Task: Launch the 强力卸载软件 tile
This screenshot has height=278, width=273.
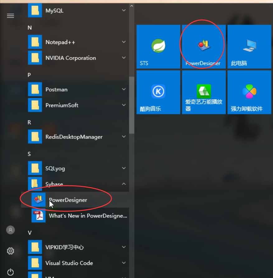Action: tap(249, 92)
